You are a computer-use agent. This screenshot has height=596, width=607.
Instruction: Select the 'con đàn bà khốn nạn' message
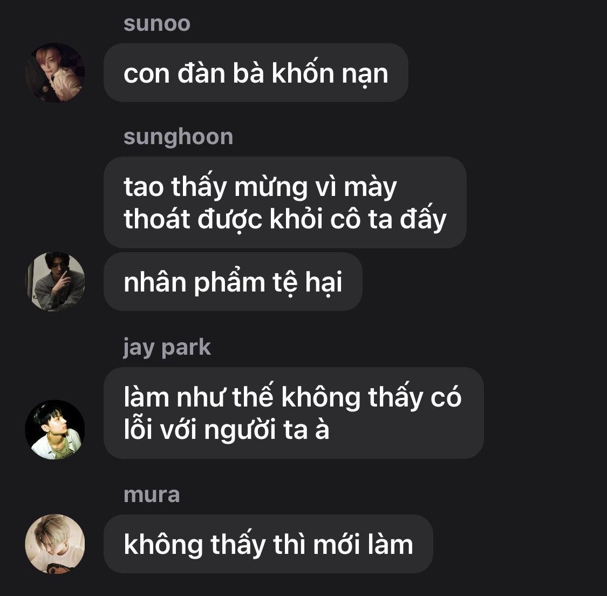pos(256,73)
